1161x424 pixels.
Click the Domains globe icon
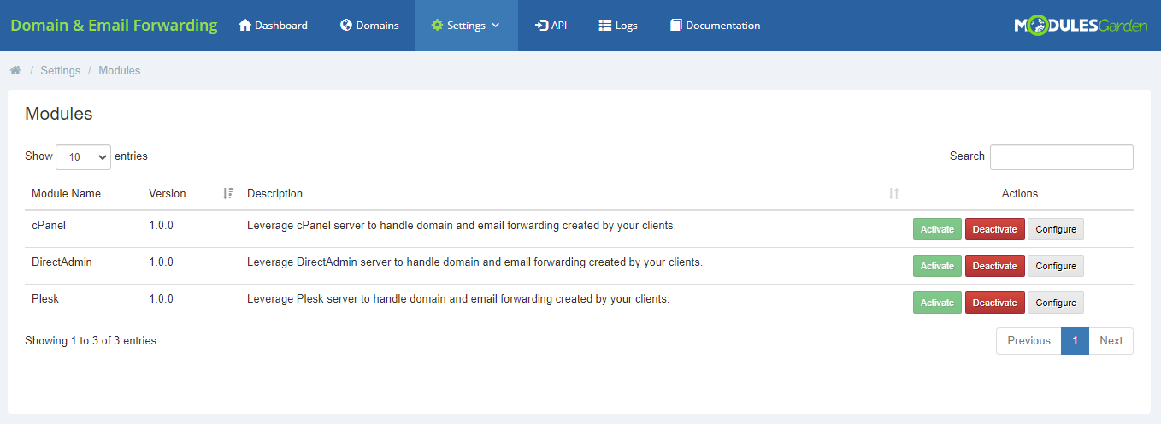pyautogui.click(x=346, y=26)
